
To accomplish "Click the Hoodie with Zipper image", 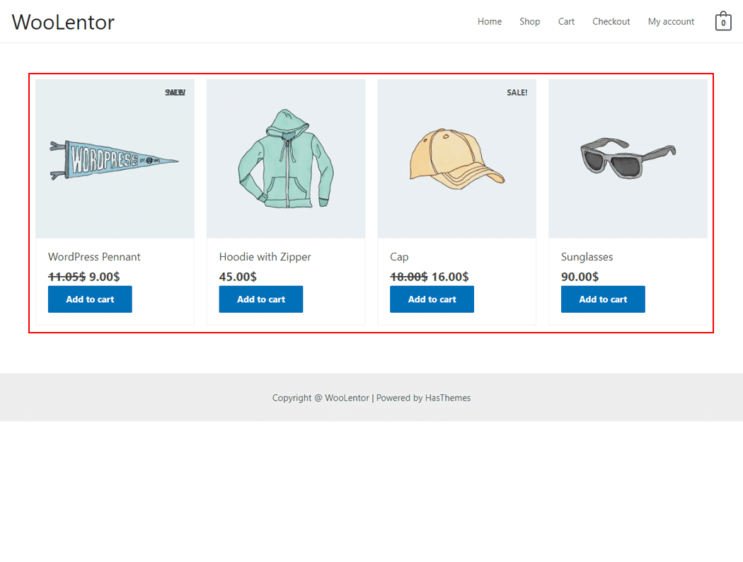I will [286, 159].
